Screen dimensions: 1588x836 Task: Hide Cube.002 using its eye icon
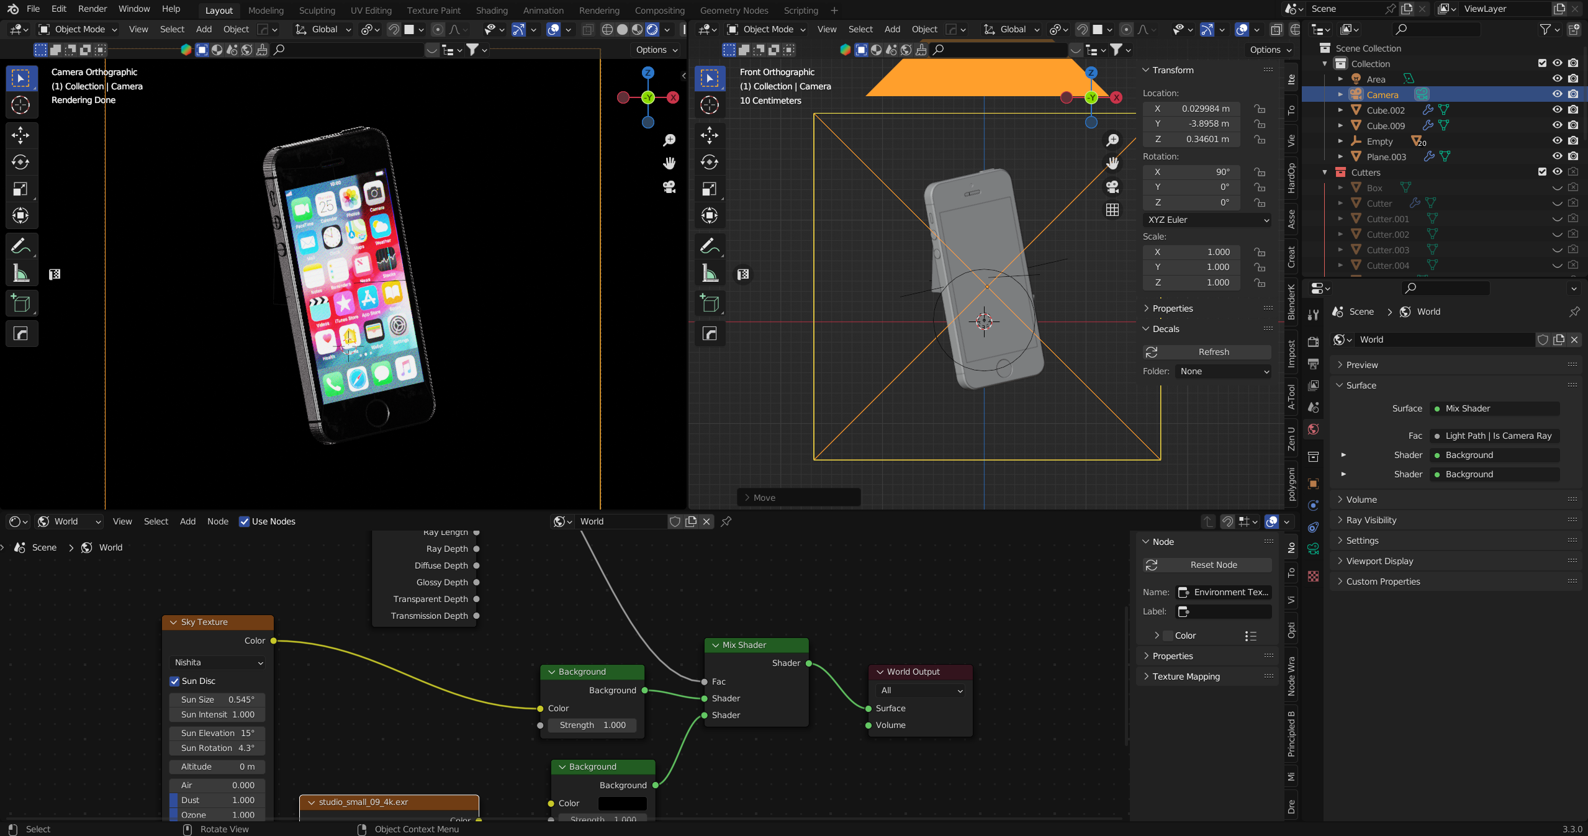tap(1557, 110)
